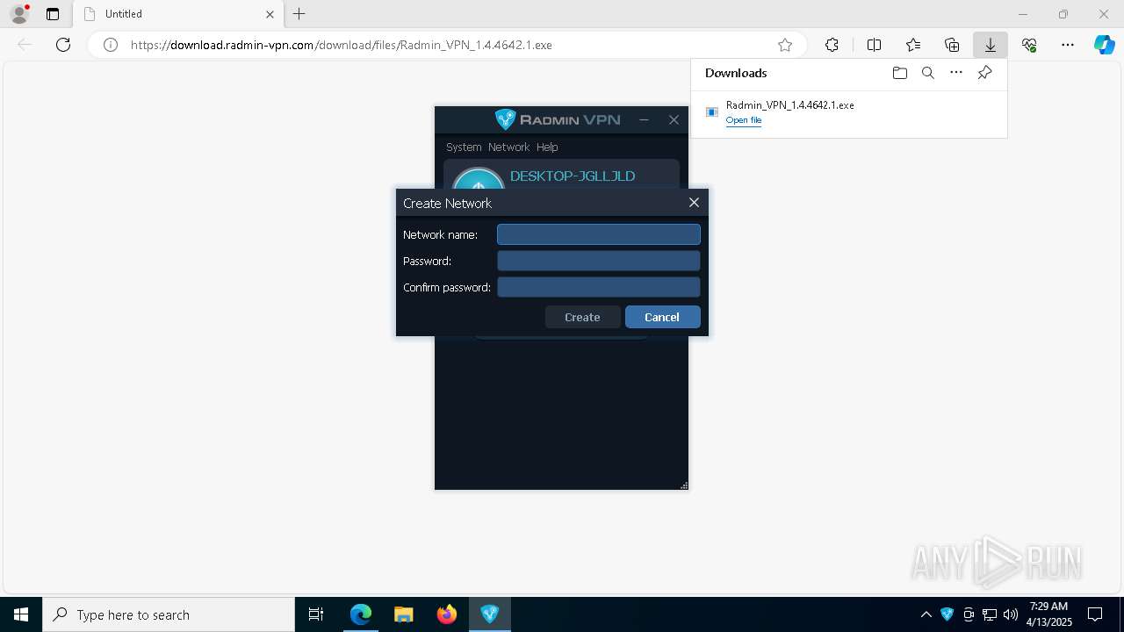Open Microsoft Edge from the taskbar
This screenshot has width=1124, height=632.
(361, 614)
